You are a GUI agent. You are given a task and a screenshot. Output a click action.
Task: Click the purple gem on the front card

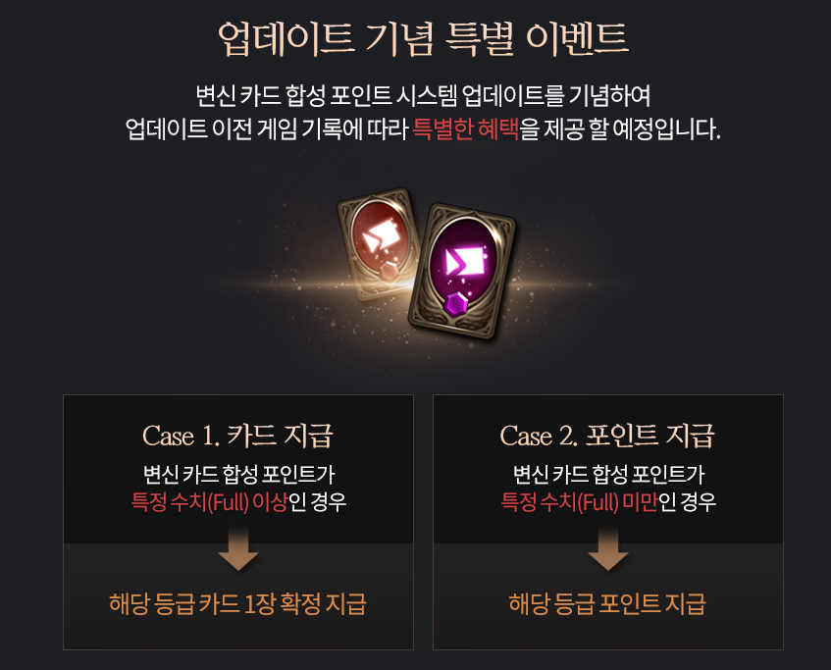click(x=456, y=305)
